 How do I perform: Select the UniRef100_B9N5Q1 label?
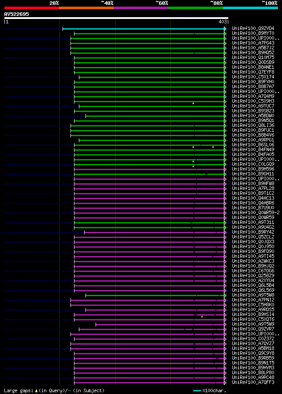tap(253, 121)
